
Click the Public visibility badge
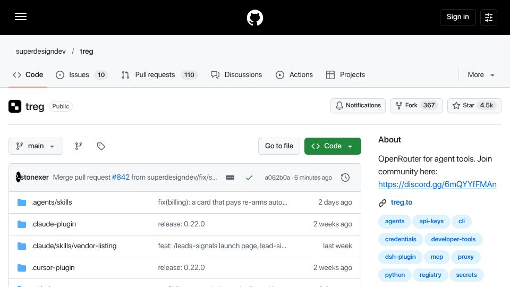click(x=61, y=106)
